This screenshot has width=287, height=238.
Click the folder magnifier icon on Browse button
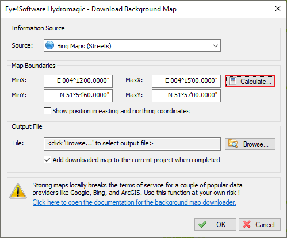tap(233, 144)
